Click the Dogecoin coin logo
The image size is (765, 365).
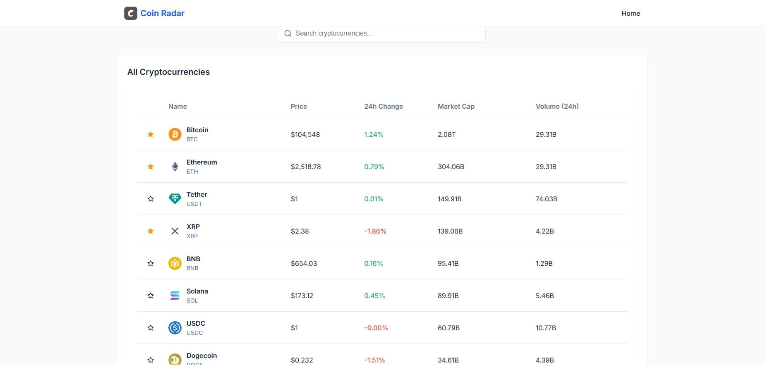[x=175, y=359]
